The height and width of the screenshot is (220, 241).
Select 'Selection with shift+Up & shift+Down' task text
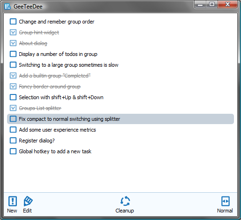tap(61, 97)
